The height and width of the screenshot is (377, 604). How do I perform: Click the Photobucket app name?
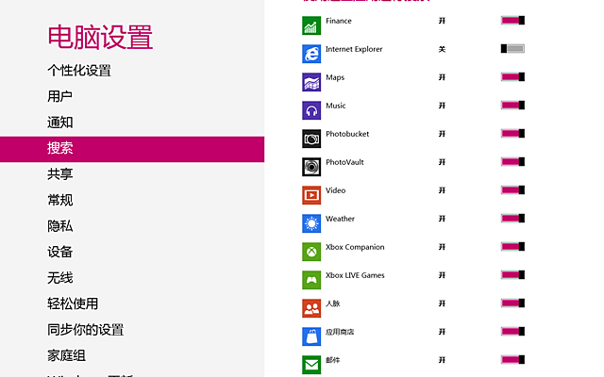pos(347,134)
